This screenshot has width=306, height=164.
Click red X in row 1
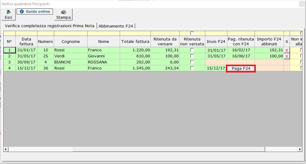tap(287, 50)
